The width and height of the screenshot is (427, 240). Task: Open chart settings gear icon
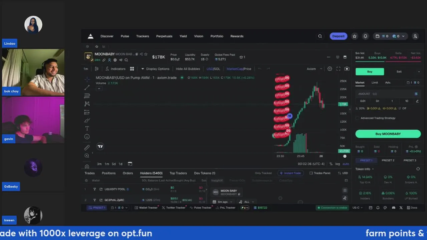point(330,69)
